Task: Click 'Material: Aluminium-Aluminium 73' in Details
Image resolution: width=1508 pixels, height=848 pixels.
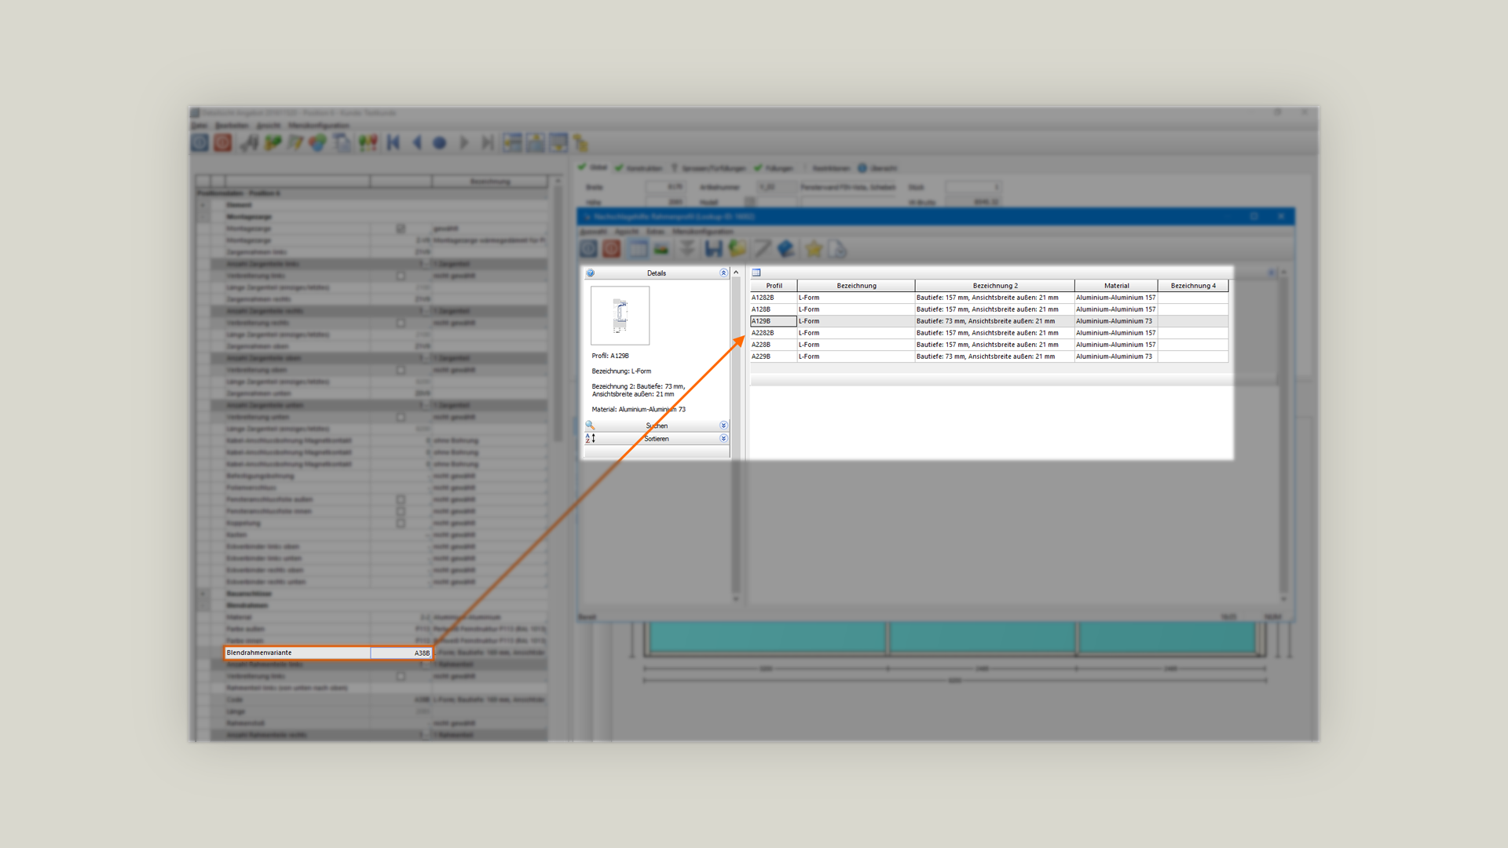Action: tap(639, 409)
